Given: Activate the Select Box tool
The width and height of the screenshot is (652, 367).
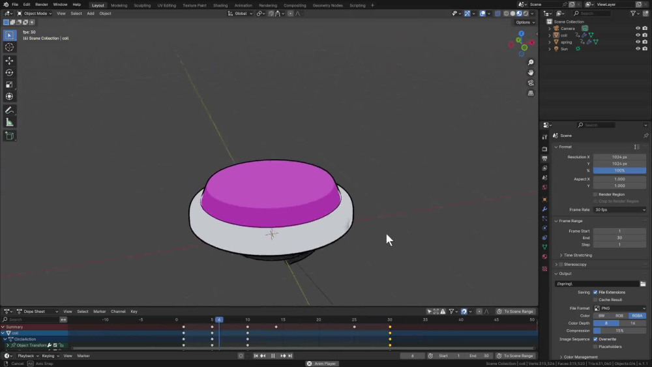Looking at the screenshot, I should (x=9, y=35).
